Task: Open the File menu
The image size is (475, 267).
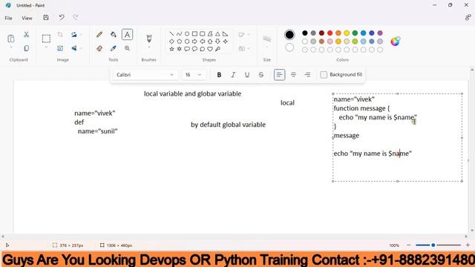Action: tap(8, 18)
